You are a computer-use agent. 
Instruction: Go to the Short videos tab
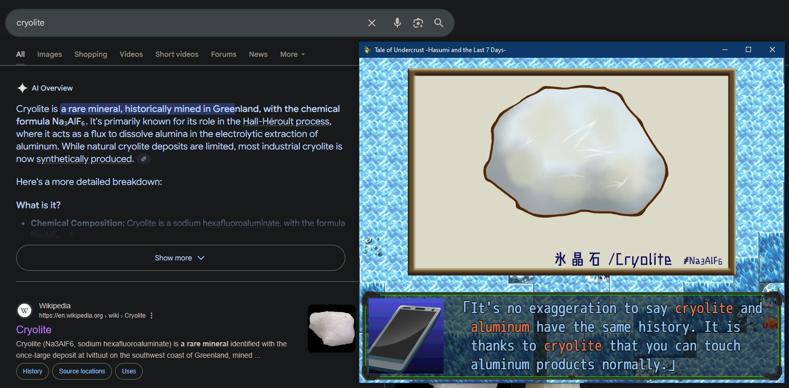click(177, 54)
